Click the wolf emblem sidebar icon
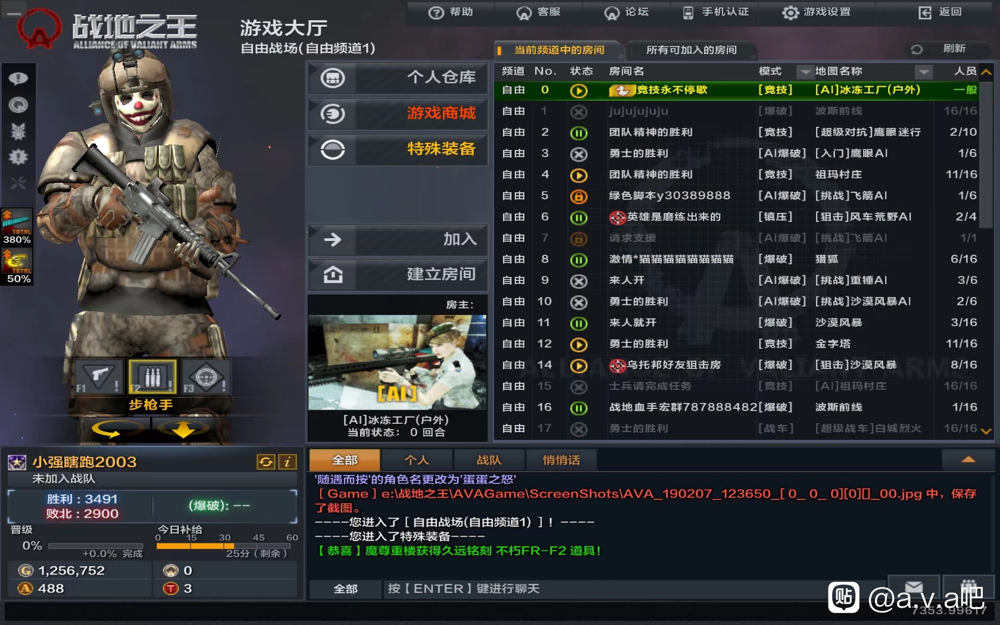This screenshot has width=1000, height=625. (x=18, y=132)
